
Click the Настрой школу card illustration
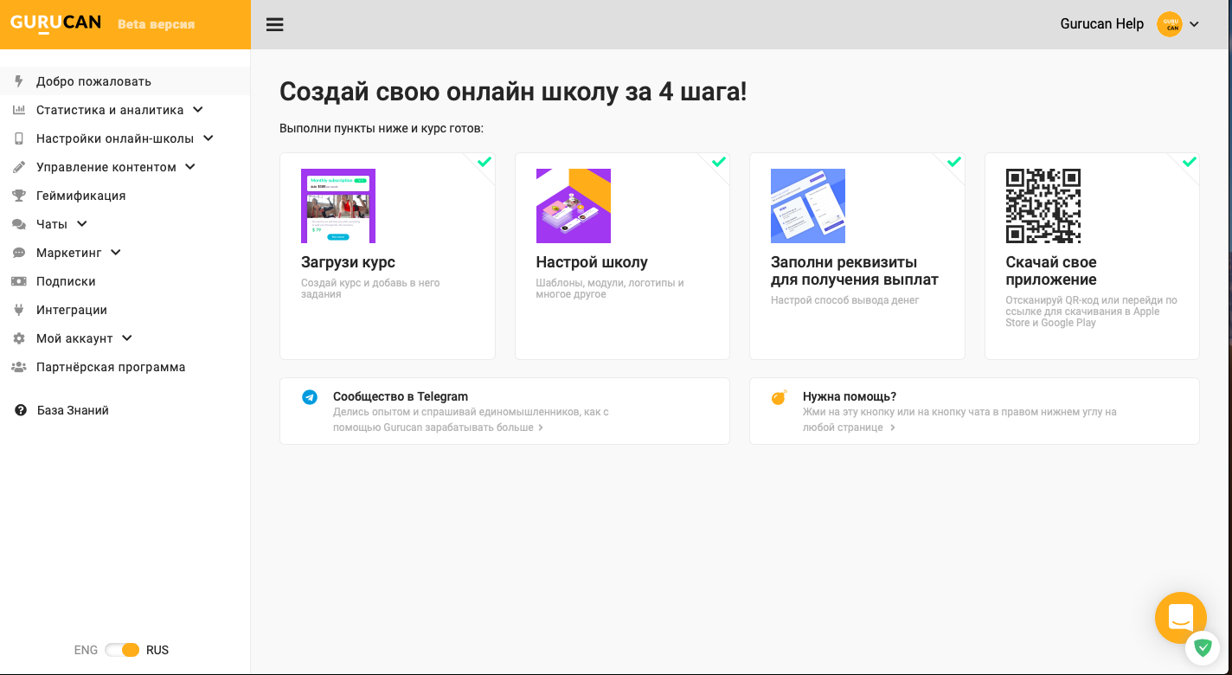[573, 206]
